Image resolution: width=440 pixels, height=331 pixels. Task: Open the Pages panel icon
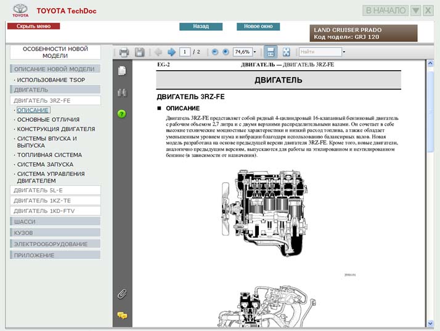click(122, 71)
